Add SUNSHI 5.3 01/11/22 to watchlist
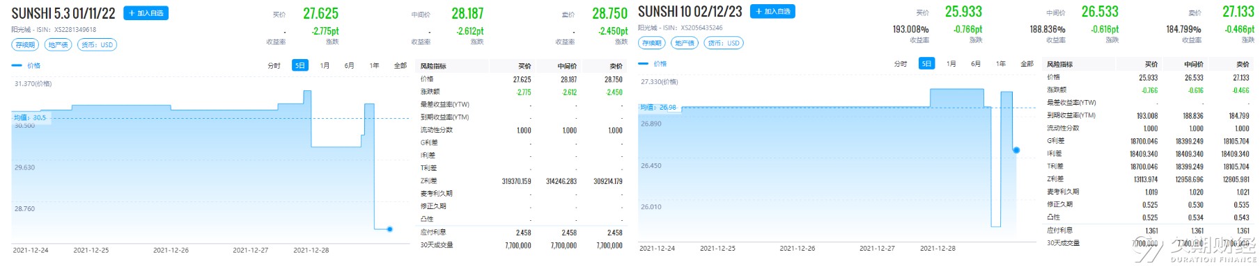 [x=146, y=13]
